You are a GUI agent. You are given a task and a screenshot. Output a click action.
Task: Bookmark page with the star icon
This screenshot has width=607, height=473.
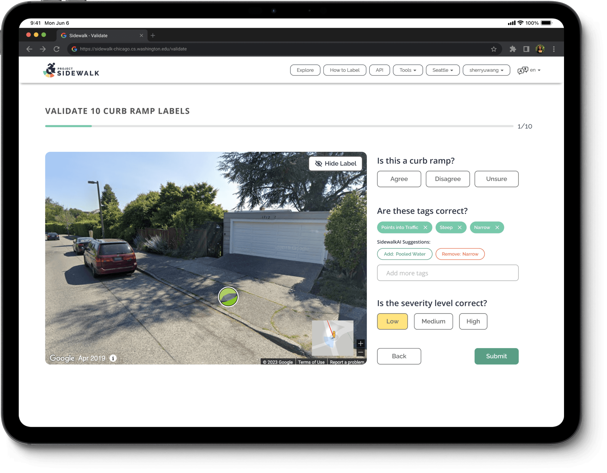(493, 49)
